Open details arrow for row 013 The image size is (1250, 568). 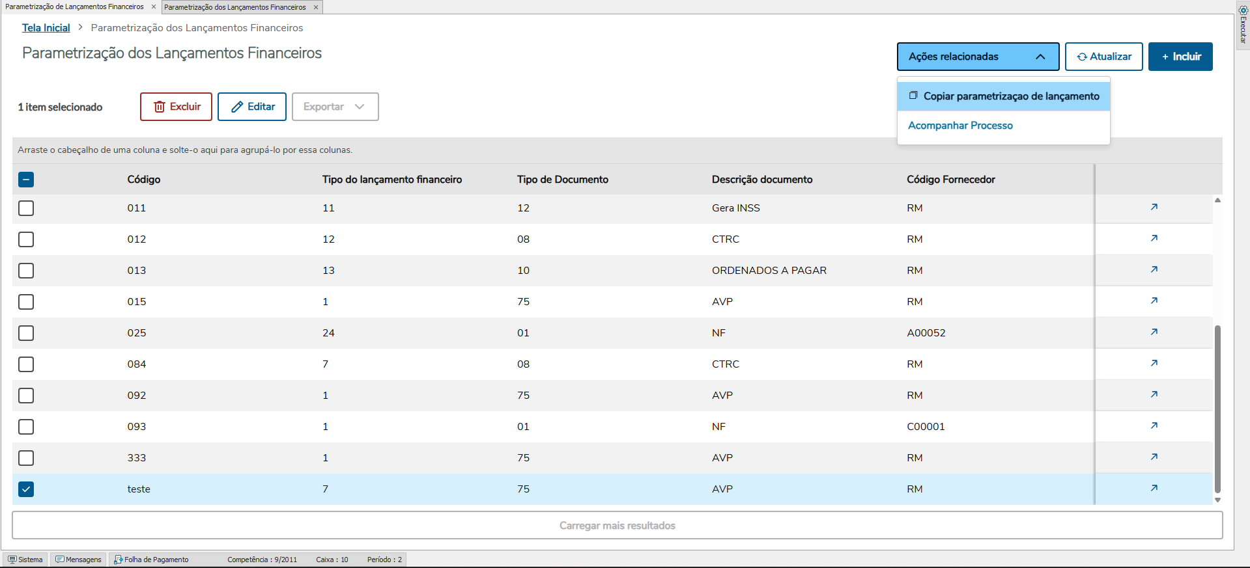click(1154, 270)
